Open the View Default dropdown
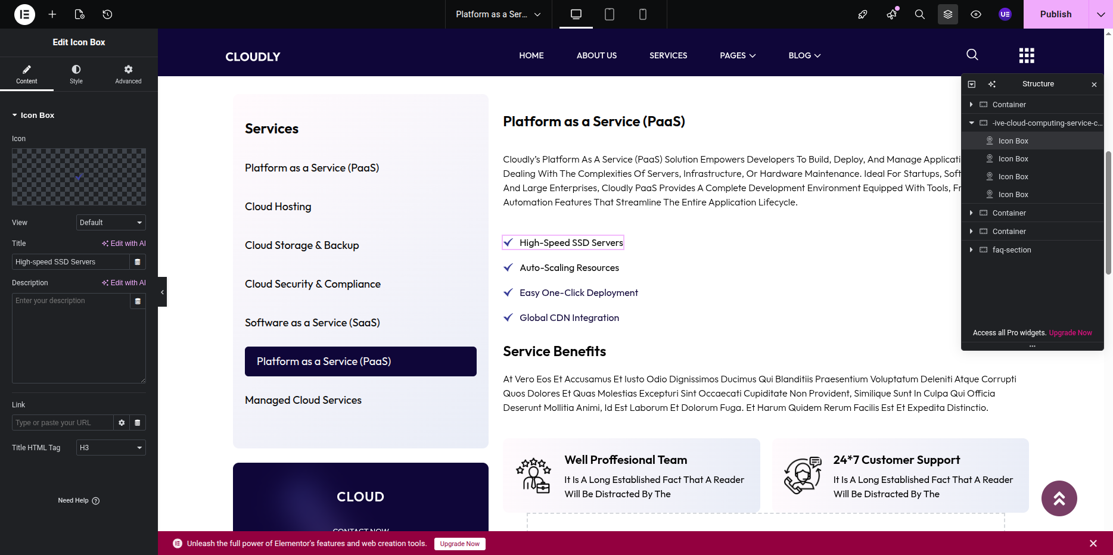This screenshot has height=555, width=1113. (111, 223)
